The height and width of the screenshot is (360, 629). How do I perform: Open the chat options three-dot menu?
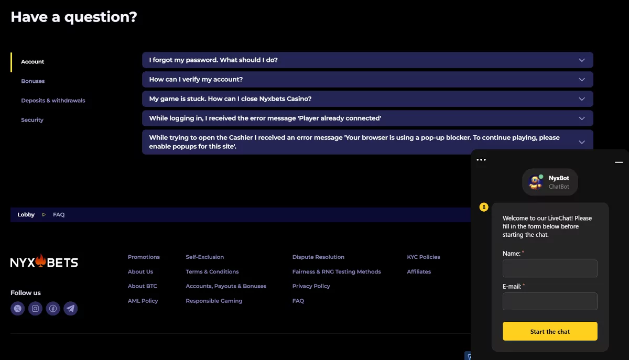pyautogui.click(x=481, y=160)
